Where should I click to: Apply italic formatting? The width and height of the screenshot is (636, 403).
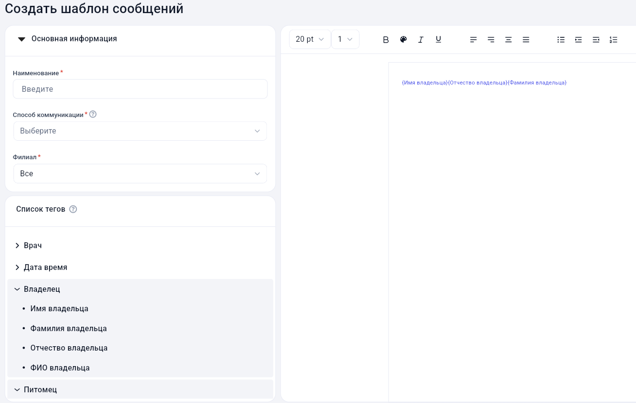point(421,40)
